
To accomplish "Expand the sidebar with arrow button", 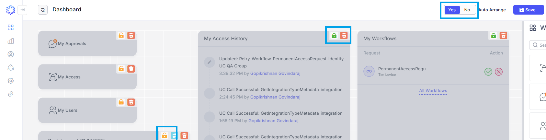I will (x=22, y=10).
